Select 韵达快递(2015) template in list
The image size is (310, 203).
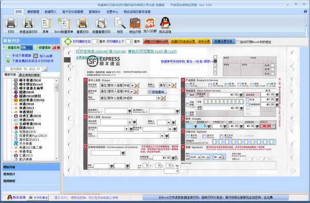click(32, 100)
